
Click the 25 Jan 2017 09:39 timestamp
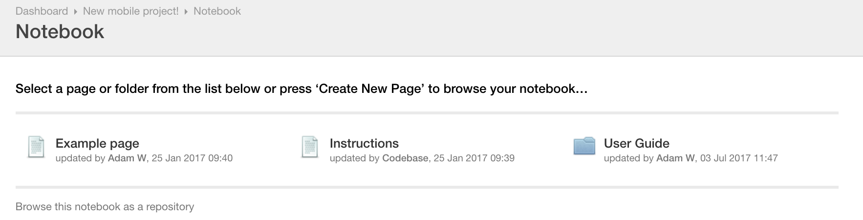(474, 158)
